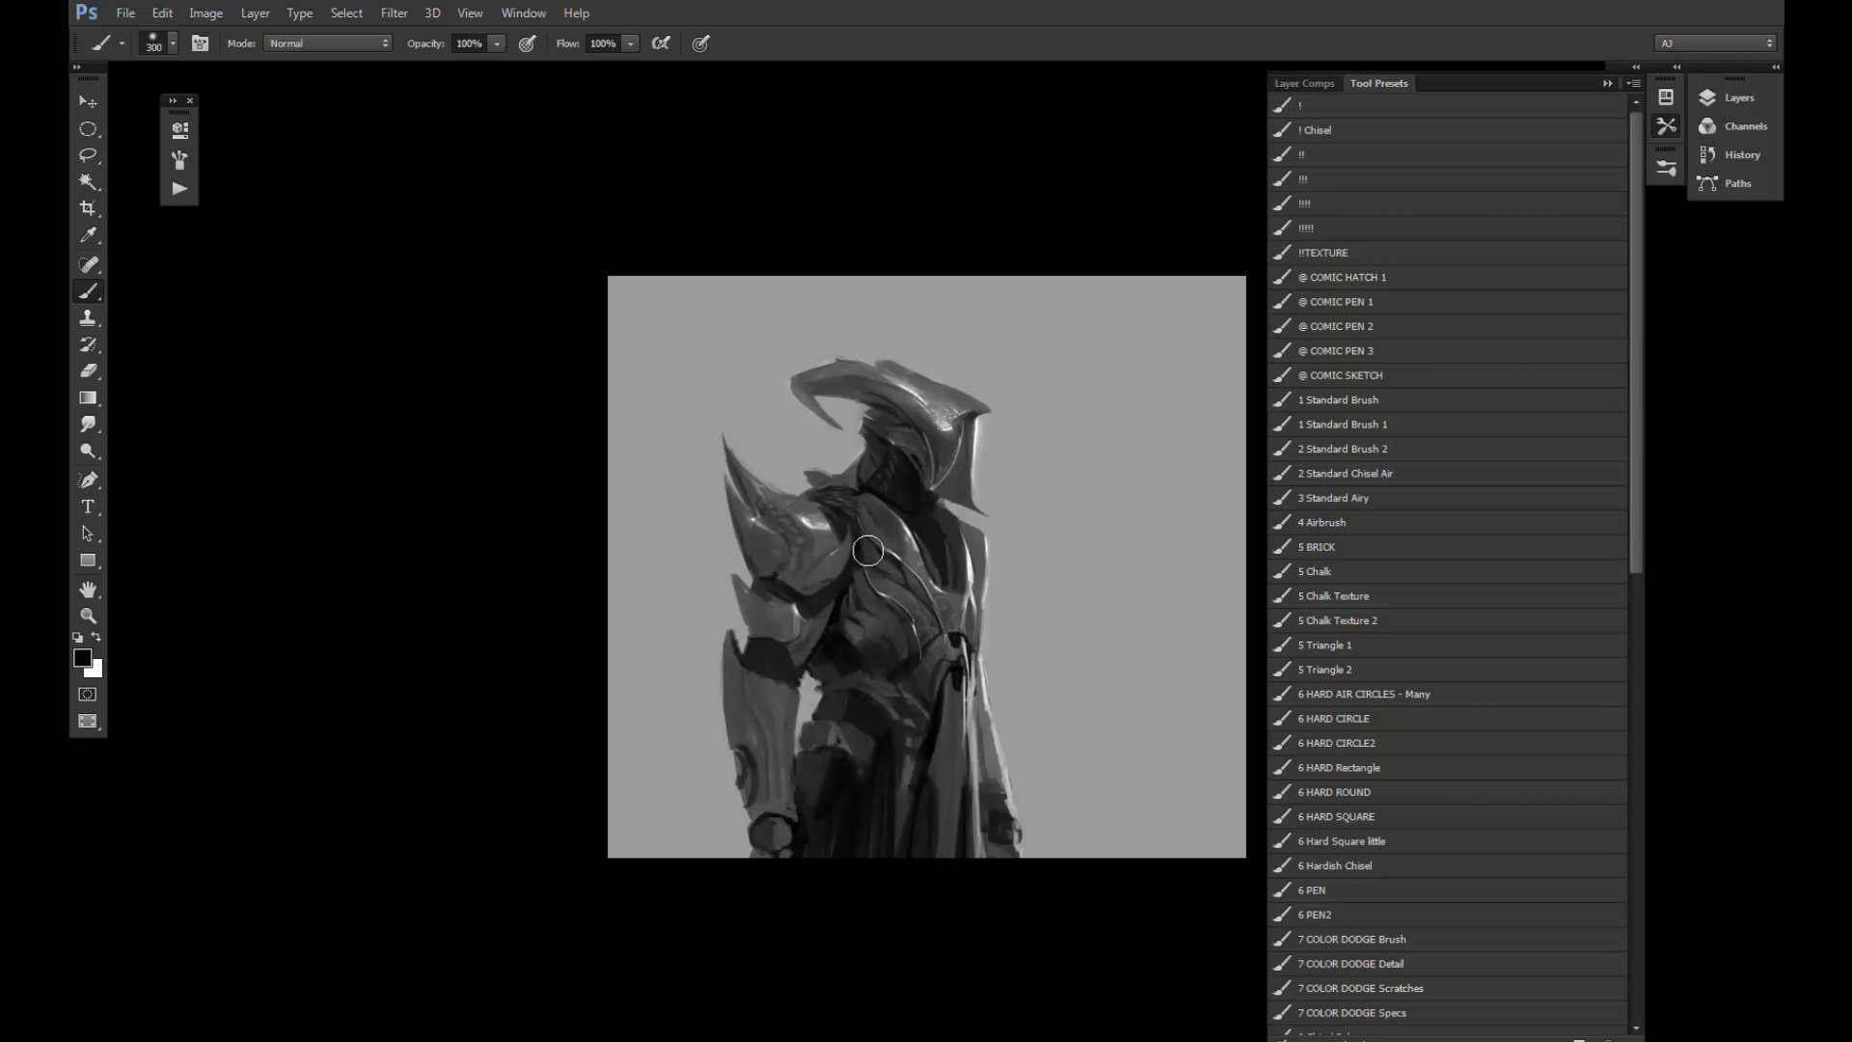Select the Horizontal Type tool
This screenshot has width=1852, height=1042.
click(88, 507)
